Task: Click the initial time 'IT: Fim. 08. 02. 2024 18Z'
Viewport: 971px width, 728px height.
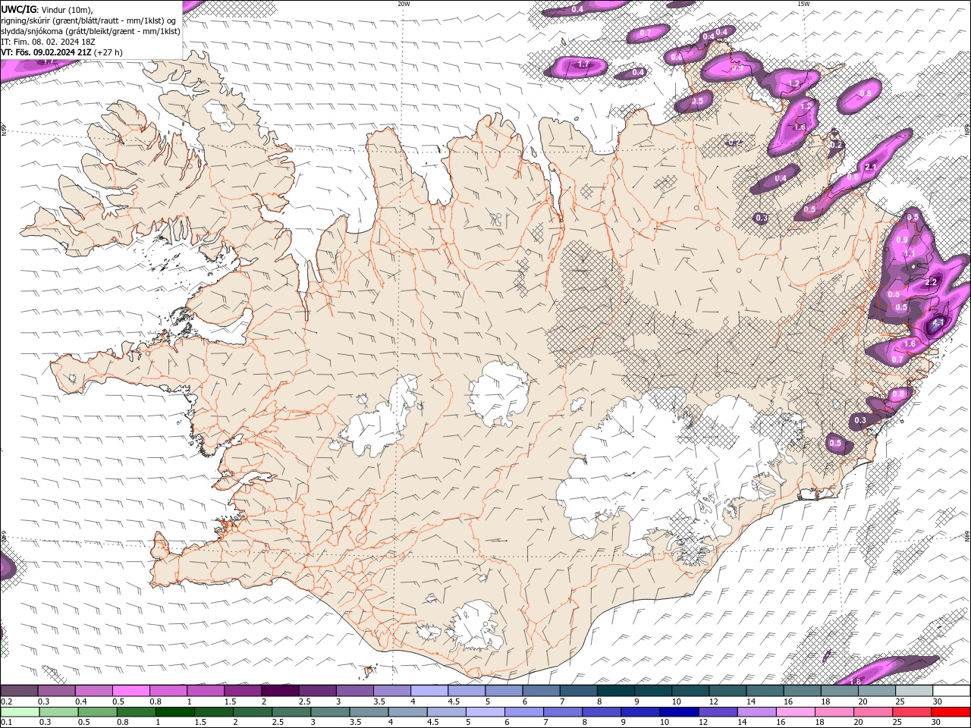Action: coord(48,42)
